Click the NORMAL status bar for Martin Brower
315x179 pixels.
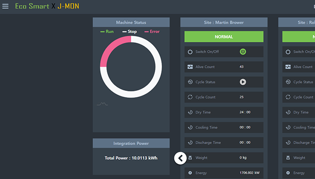tap(224, 37)
